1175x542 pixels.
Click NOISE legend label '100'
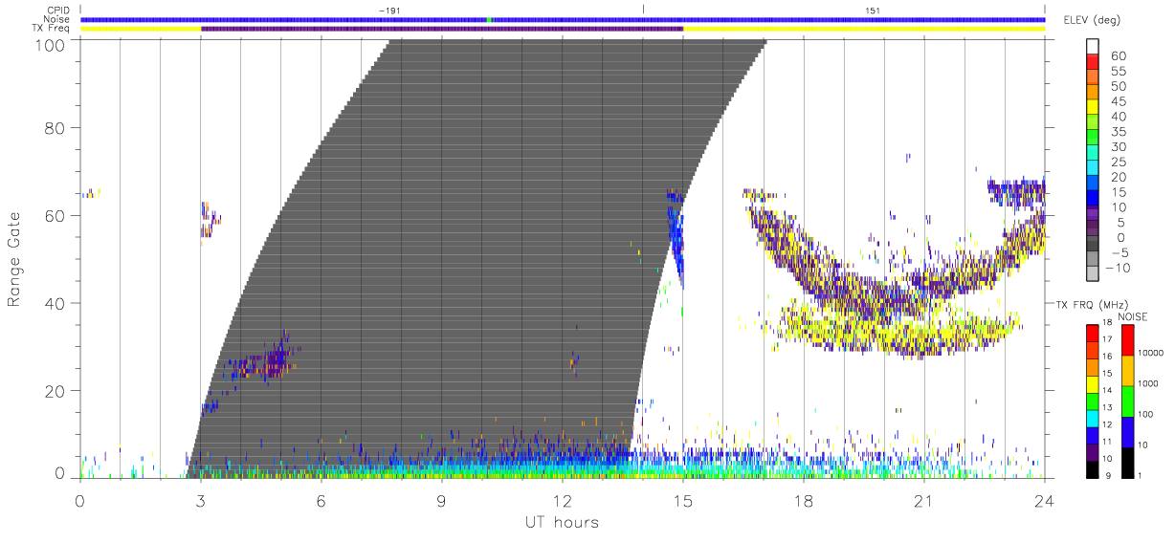coord(1147,414)
